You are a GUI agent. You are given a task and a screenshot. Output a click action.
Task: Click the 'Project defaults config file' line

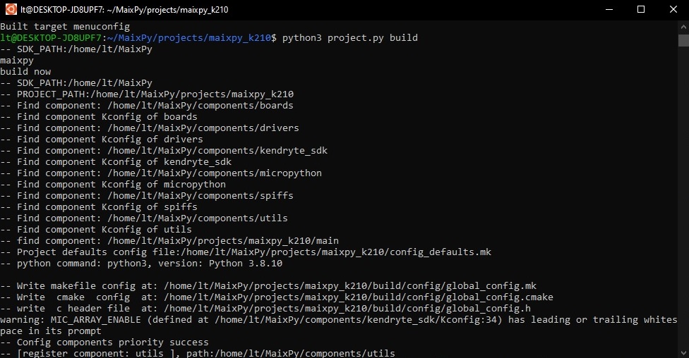point(246,252)
